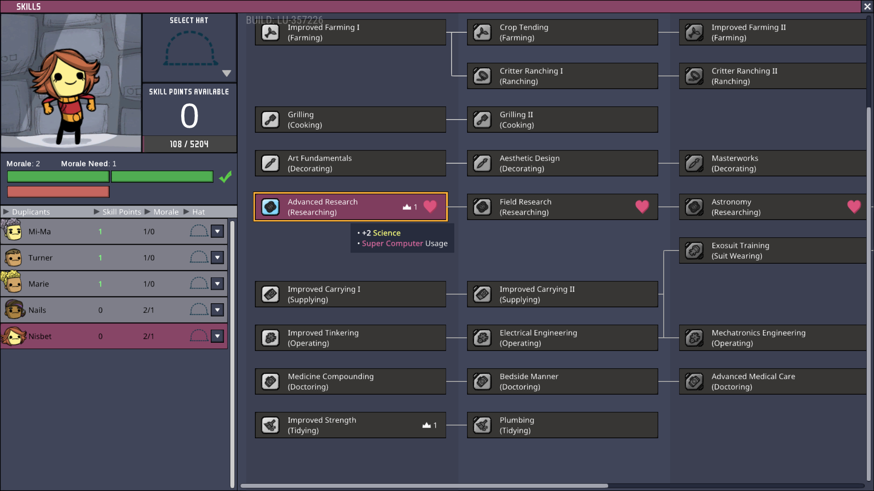Click the Plumbing skill icon
The image size is (874, 491).
coord(482,425)
